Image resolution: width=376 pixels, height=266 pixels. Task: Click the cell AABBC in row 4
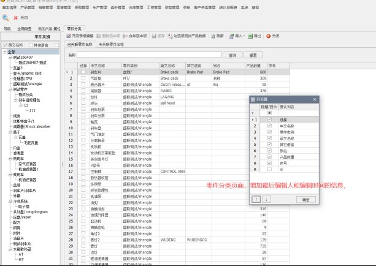point(172,91)
